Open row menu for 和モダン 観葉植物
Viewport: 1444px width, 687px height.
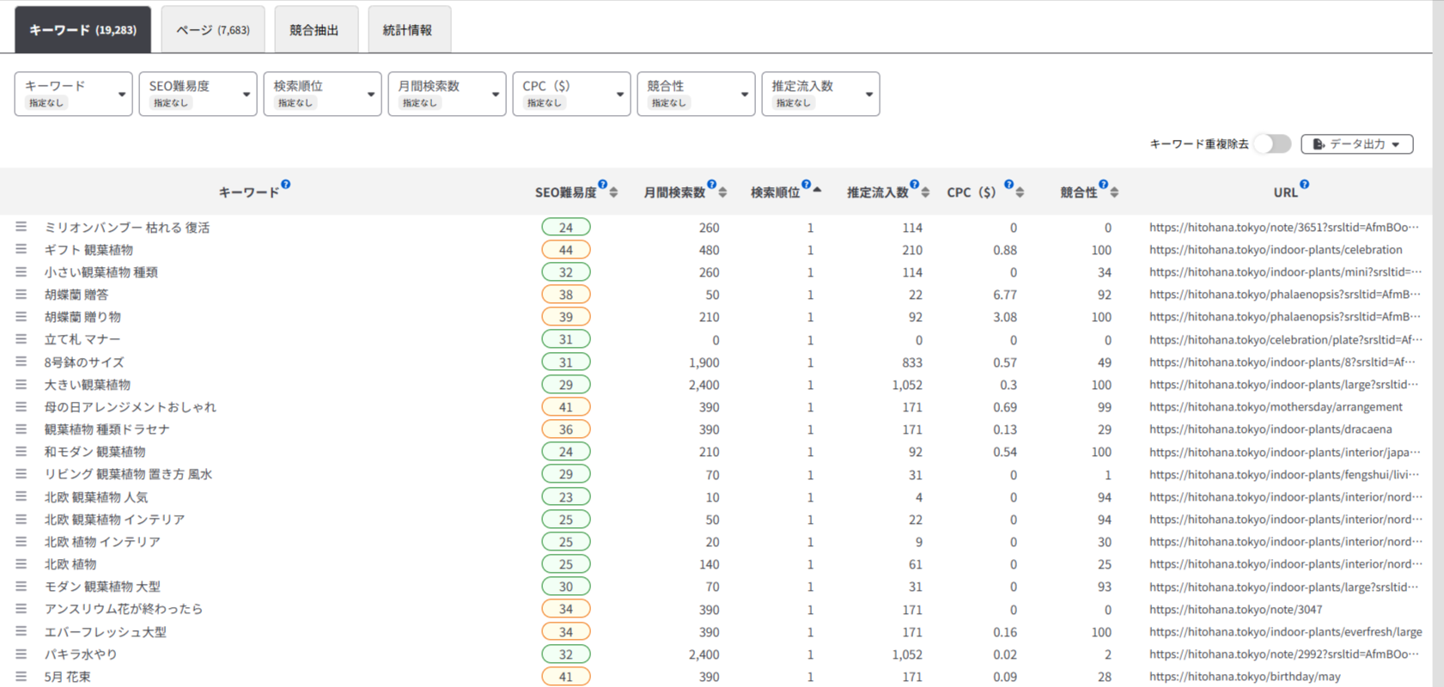pos(21,451)
